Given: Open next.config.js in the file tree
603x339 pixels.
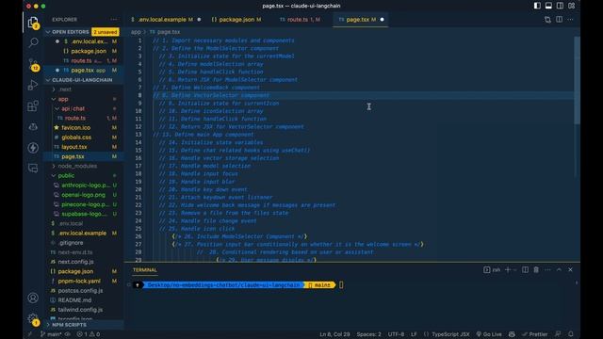Looking at the screenshot, I should point(75,262).
